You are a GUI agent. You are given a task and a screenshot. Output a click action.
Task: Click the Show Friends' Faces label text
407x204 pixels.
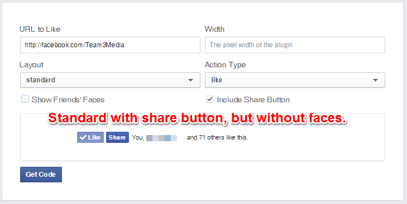[x=68, y=100]
